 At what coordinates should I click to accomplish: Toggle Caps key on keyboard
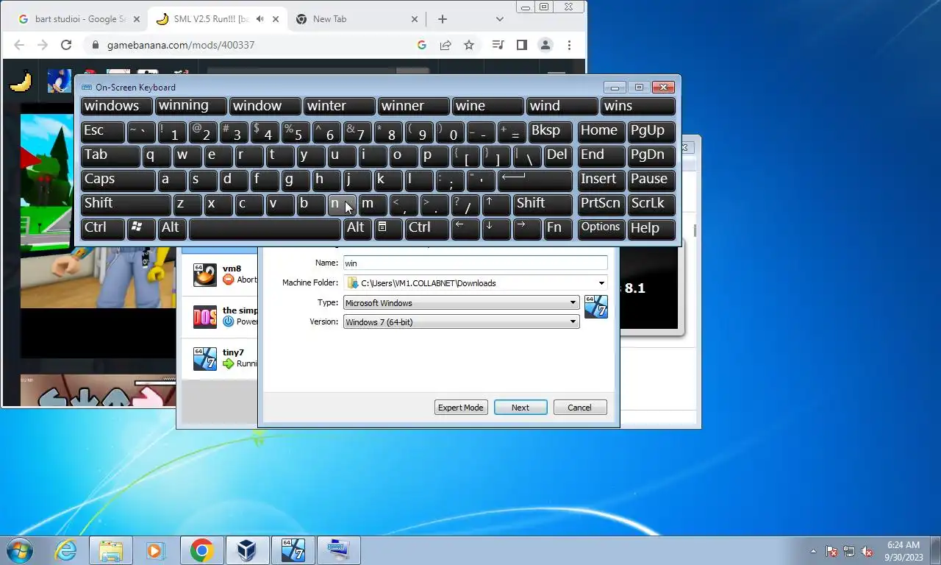(x=118, y=180)
